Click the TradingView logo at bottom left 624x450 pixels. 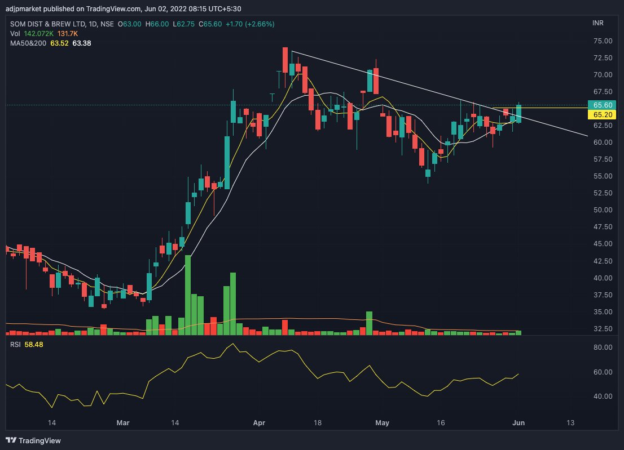pyautogui.click(x=33, y=440)
